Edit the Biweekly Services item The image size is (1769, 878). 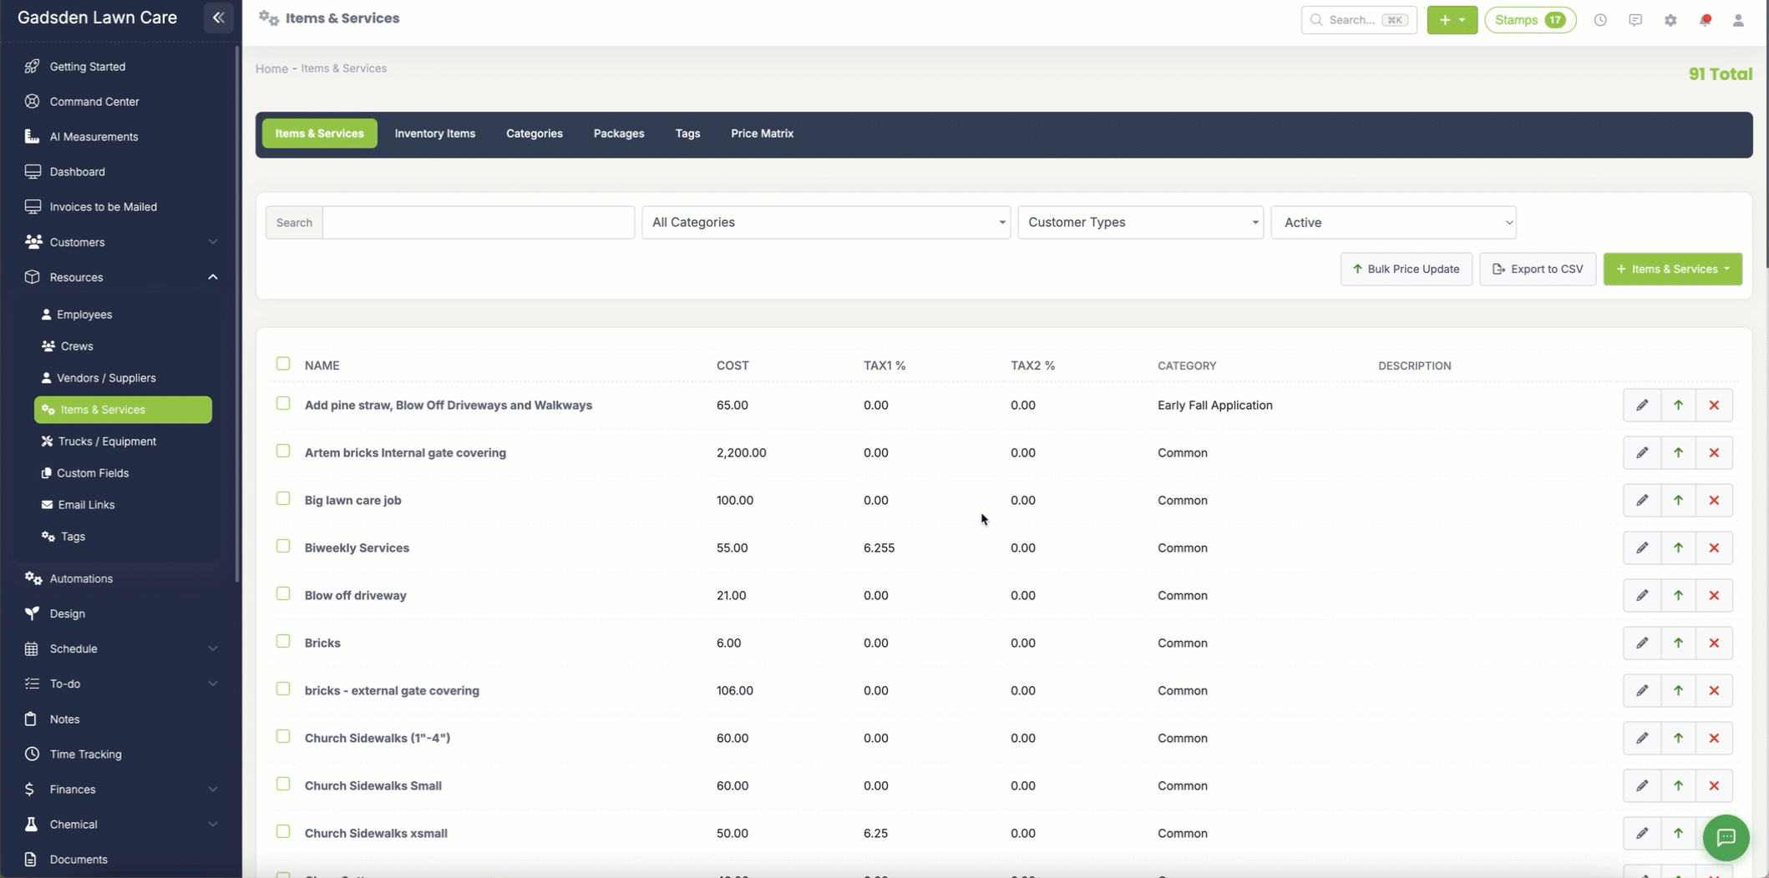click(x=1641, y=547)
